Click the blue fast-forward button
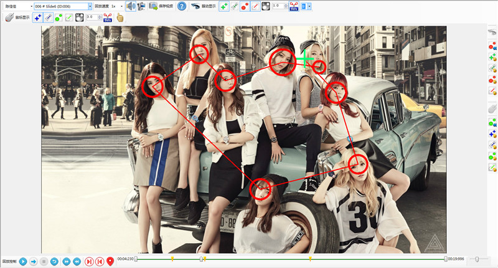Image resolution: width=498 pixels, height=268 pixels. click(67, 261)
